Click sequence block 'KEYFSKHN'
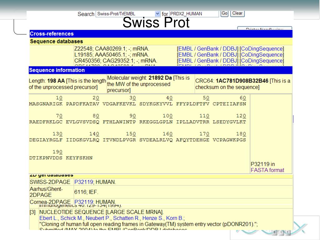320x240 pixels. (x=79, y=158)
